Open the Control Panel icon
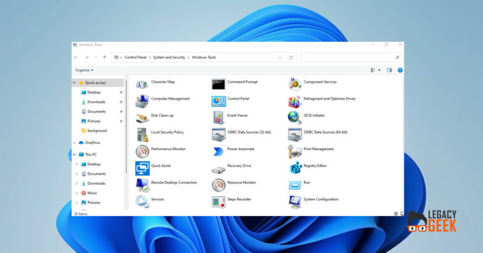The width and height of the screenshot is (483, 253). (219, 101)
